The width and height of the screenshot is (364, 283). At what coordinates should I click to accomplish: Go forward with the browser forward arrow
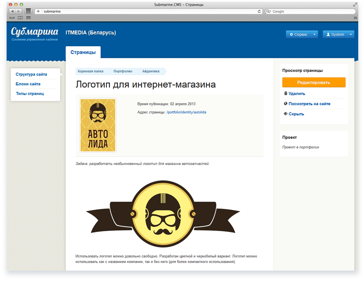[x=19, y=11]
